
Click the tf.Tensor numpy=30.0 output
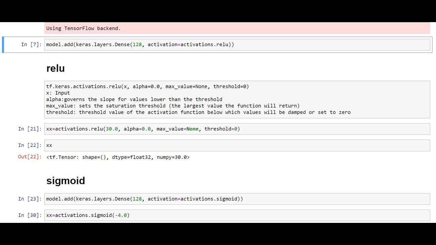coord(118,157)
